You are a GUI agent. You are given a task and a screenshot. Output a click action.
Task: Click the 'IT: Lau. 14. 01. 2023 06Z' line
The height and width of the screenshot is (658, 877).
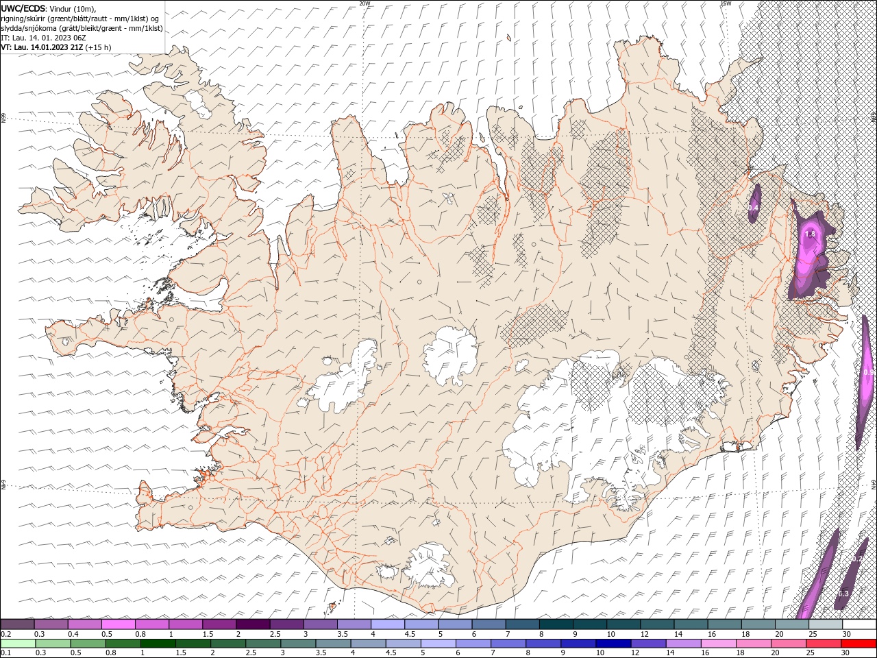coord(43,38)
